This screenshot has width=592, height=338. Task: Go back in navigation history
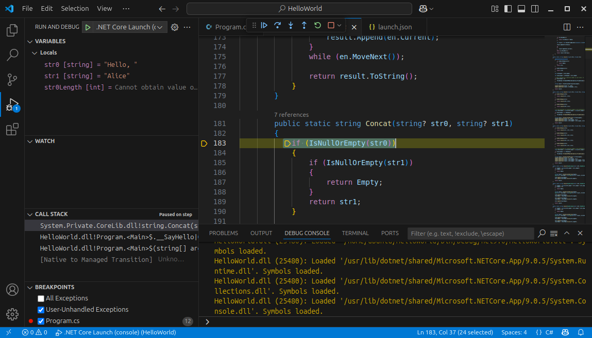point(162,9)
